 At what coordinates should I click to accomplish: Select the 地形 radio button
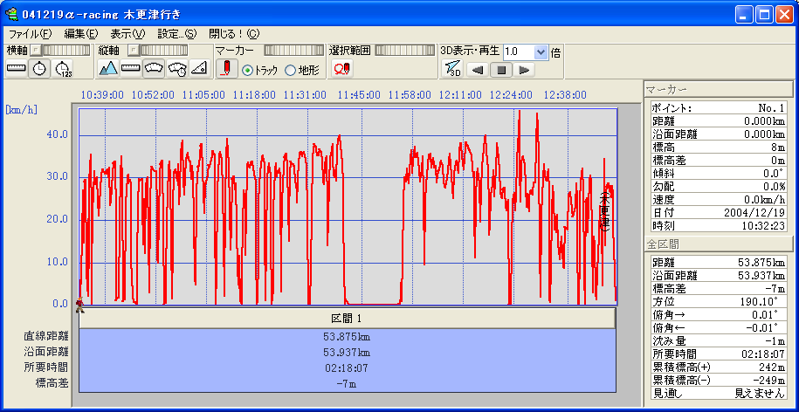[290, 70]
